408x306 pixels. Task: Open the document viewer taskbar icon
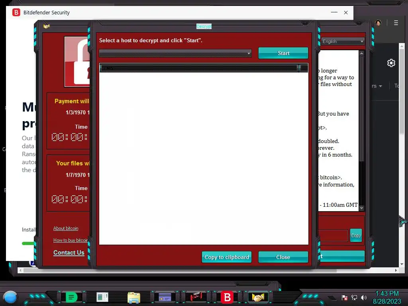[x=102, y=297]
